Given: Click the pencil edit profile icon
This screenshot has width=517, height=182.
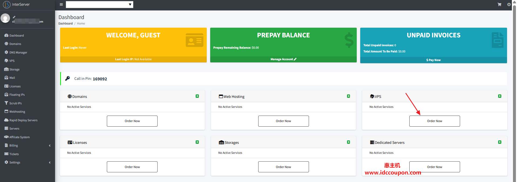Looking at the screenshot, I should point(14,17).
